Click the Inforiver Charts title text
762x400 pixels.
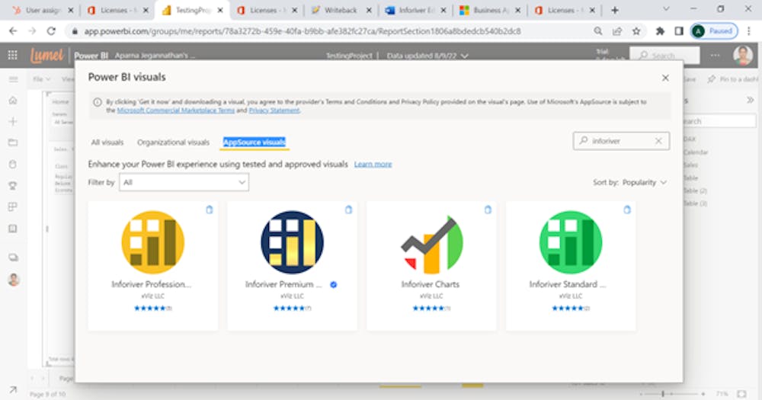pyautogui.click(x=430, y=284)
